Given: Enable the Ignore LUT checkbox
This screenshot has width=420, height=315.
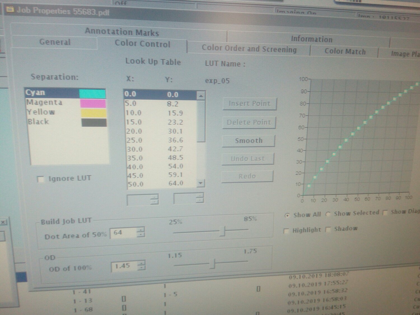Looking at the screenshot, I should [41, 179].
